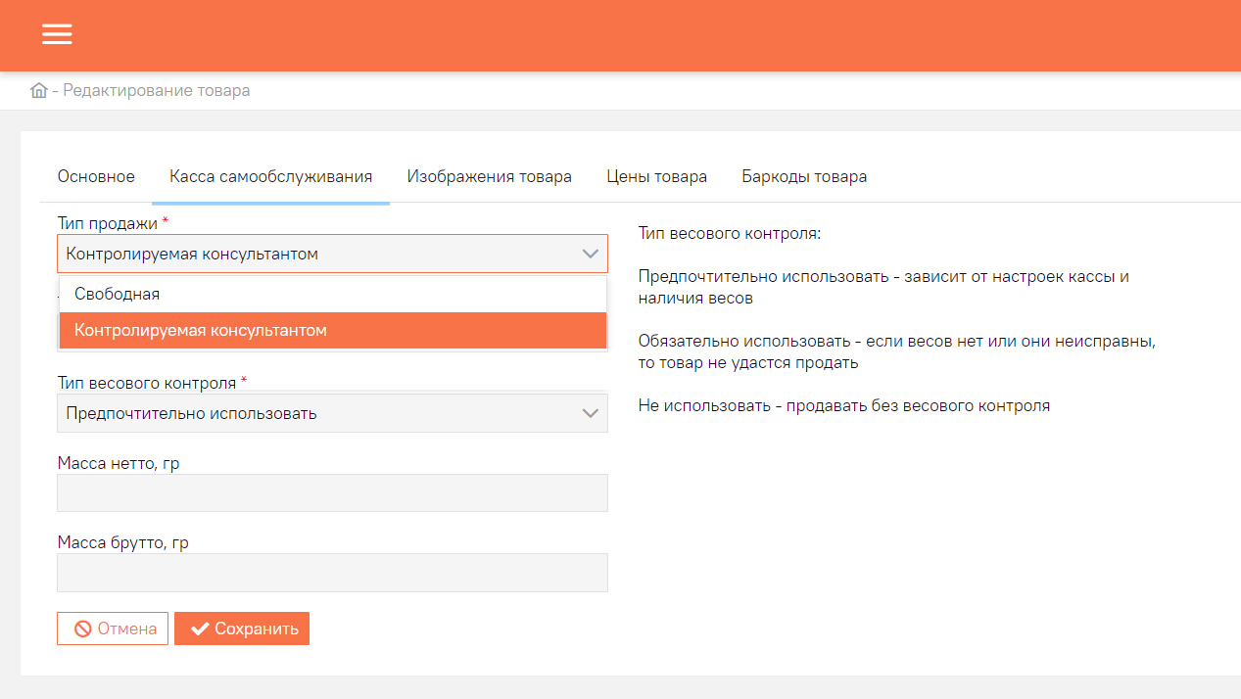
Task: Collapse the Тип продажи dropdown
Action: pos(332,254)
